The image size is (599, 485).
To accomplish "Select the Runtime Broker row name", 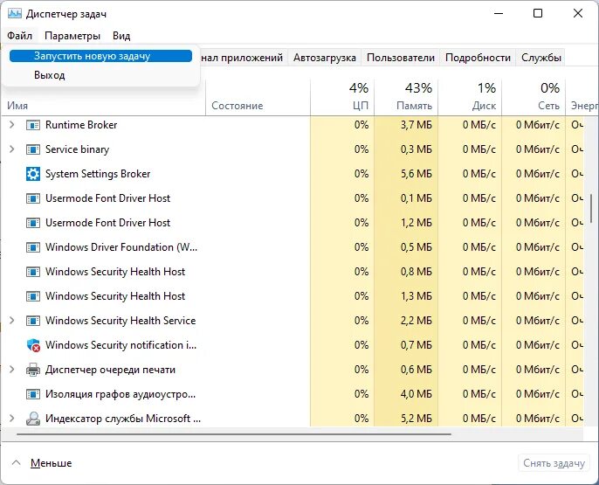I will pos(81,125).
